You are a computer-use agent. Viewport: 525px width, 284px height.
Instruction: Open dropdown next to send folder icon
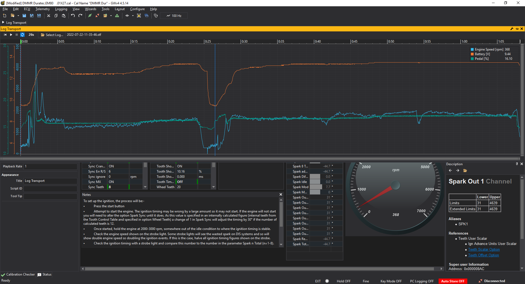(x=111, y=16)
